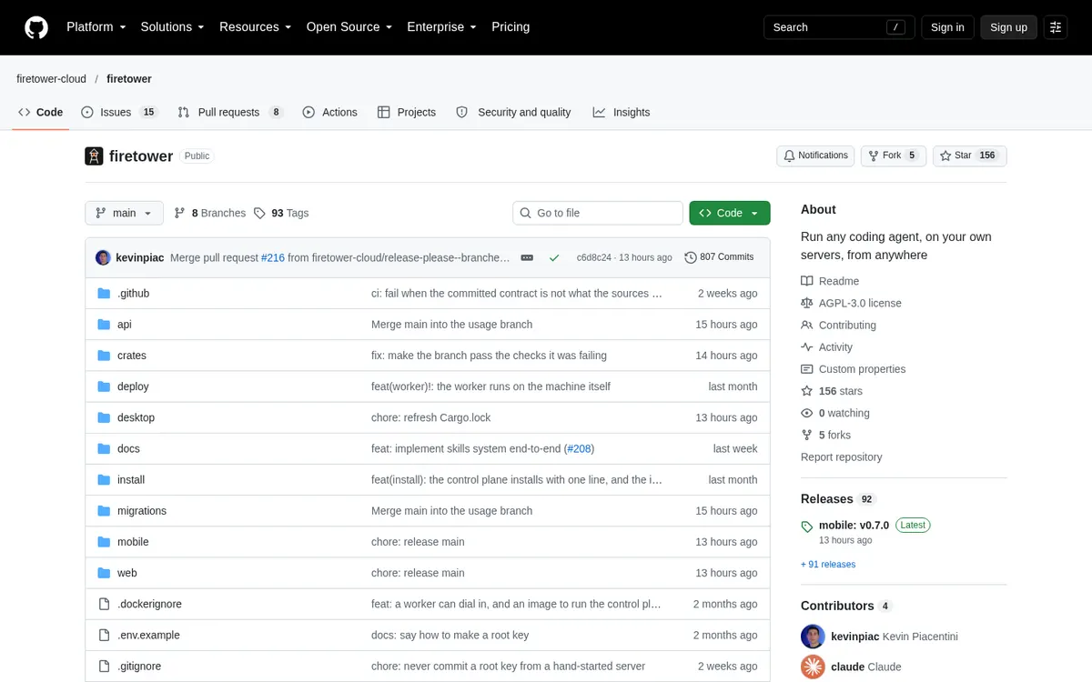Click the 156 stars link
The image size is (1092, 682).
[x=832, y=391]
